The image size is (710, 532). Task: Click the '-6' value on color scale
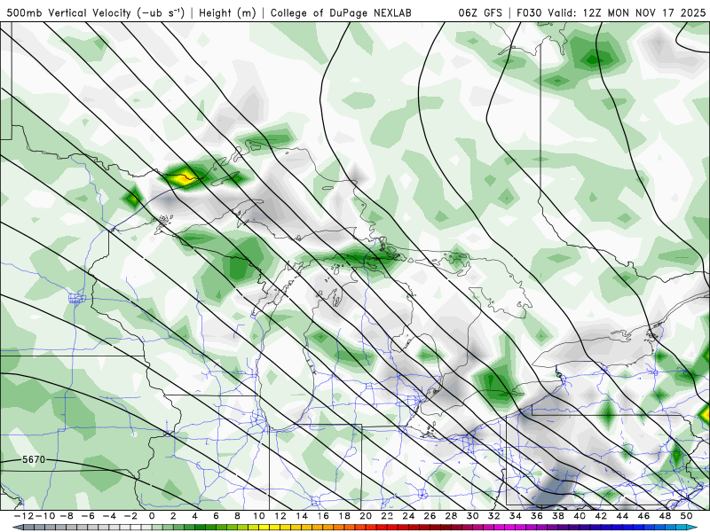88,516
